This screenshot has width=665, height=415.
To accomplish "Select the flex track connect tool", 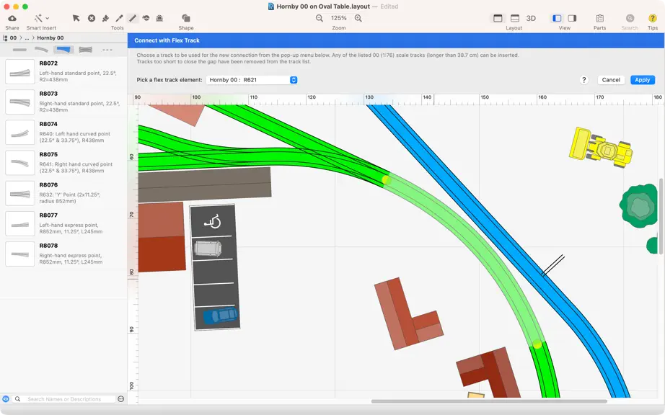I will (133, 18).
